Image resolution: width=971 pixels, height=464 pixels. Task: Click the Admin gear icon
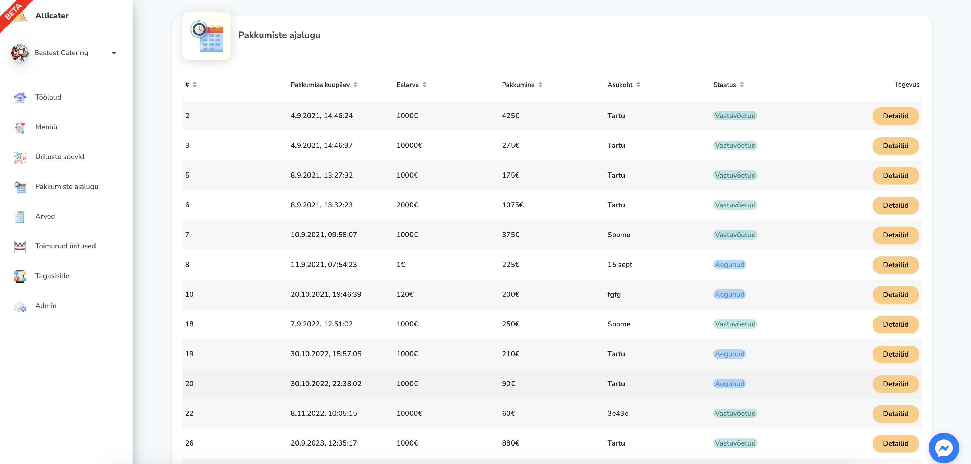point(20,306)
